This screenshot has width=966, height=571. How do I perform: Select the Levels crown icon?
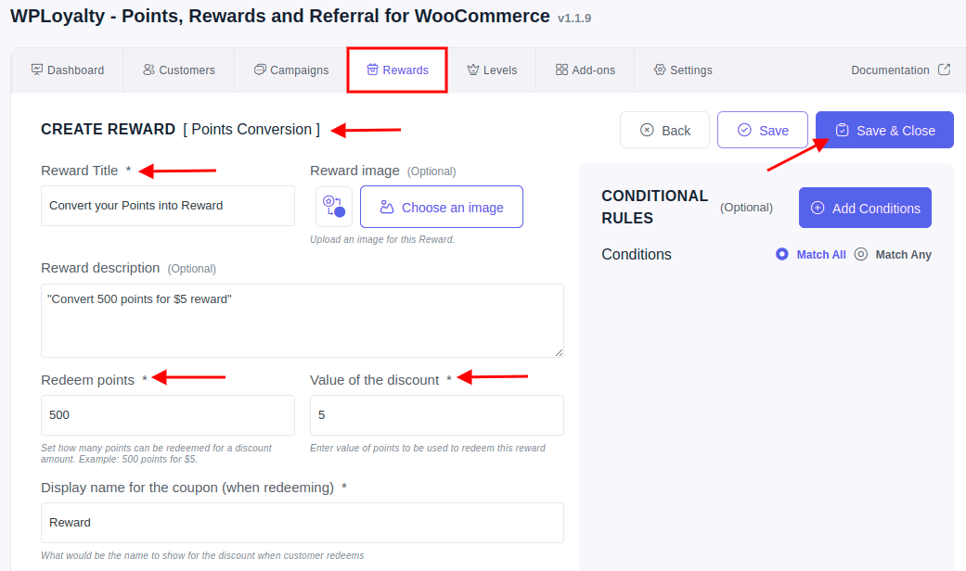473,70
